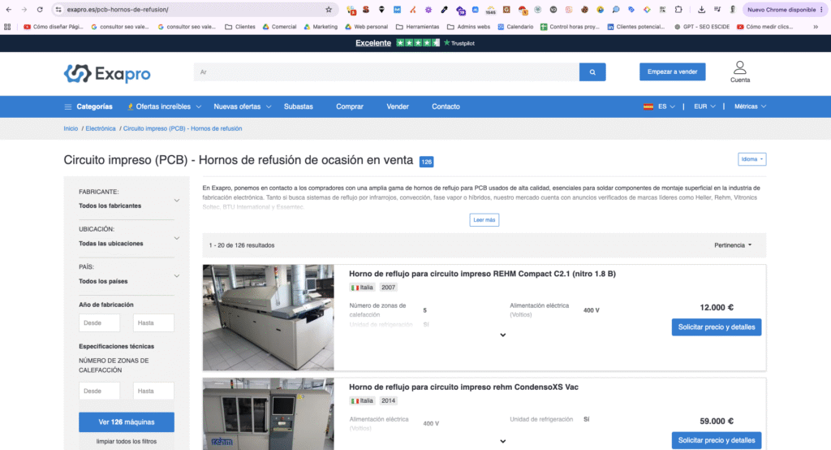Click Ver 126 máquinas button

tap(127, 422)
